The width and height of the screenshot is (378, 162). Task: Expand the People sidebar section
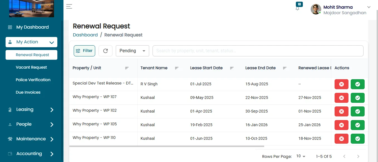pos(31,124)
